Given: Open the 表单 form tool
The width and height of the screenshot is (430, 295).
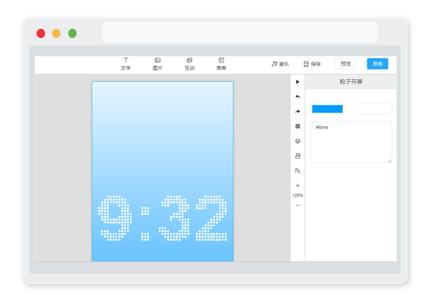Looking at the screenshot, I should [x=221, y=64].
